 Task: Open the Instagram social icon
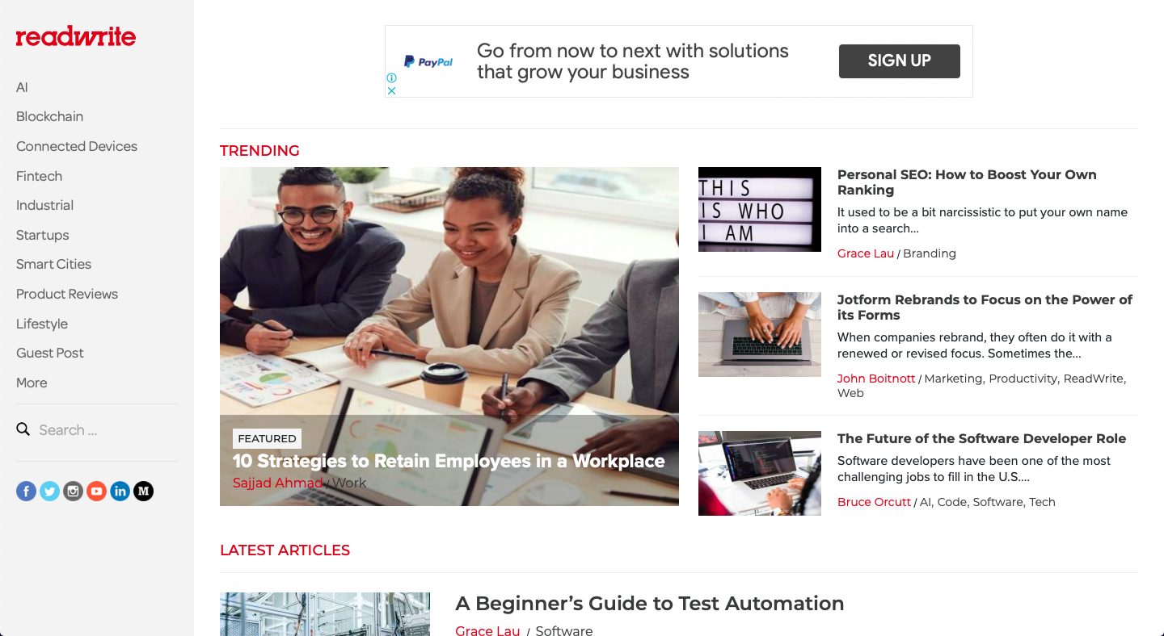coord(74,491)
